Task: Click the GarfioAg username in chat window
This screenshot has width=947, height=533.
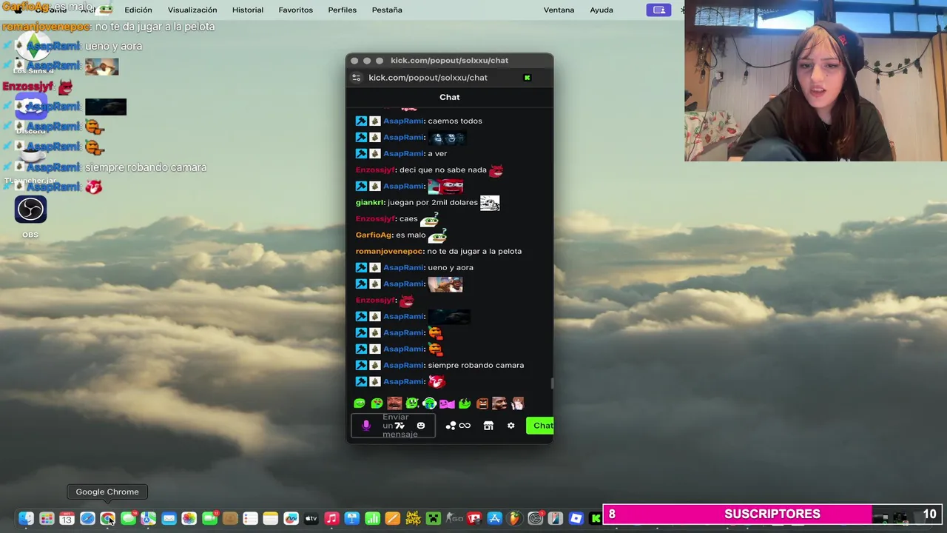Action: 374,235
